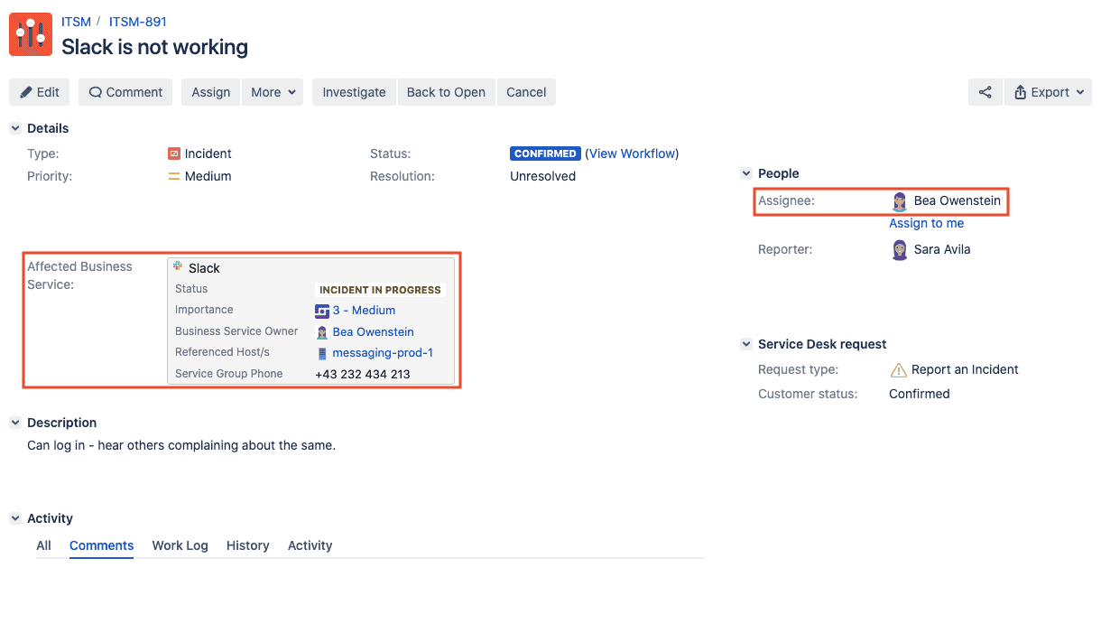Click the Comment bubble icon
Image resolution: width=1101 pixels, height=633 pixels.
[x=95, y=91]
